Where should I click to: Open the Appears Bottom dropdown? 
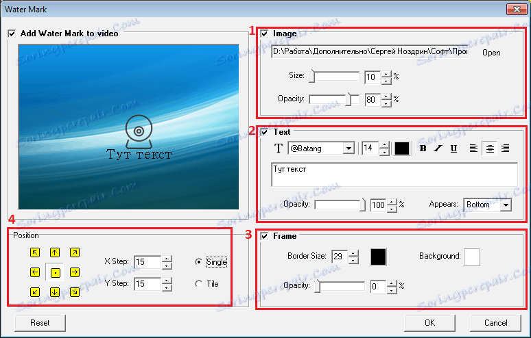(506, 205)
